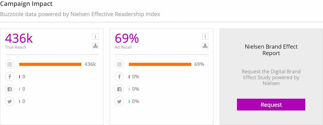Screen dimensions: 323x125
Task: Click the Campaign Impact section heading
Action: (x=26, y=4)
